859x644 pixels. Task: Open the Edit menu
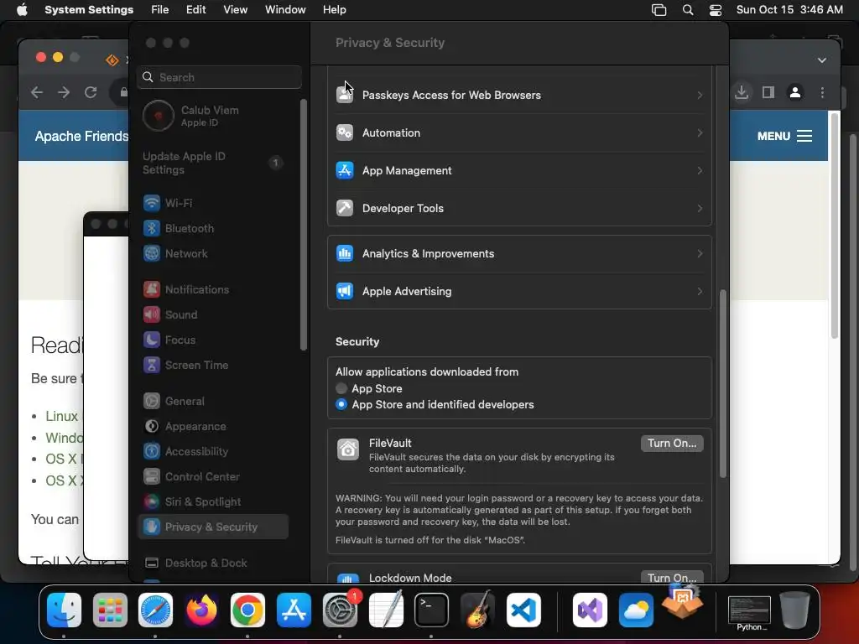pos(195,10)
